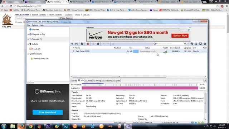Switch to the Trackers tab
The height and width of the screenshot is (129, 229).
tap(107, 81)
